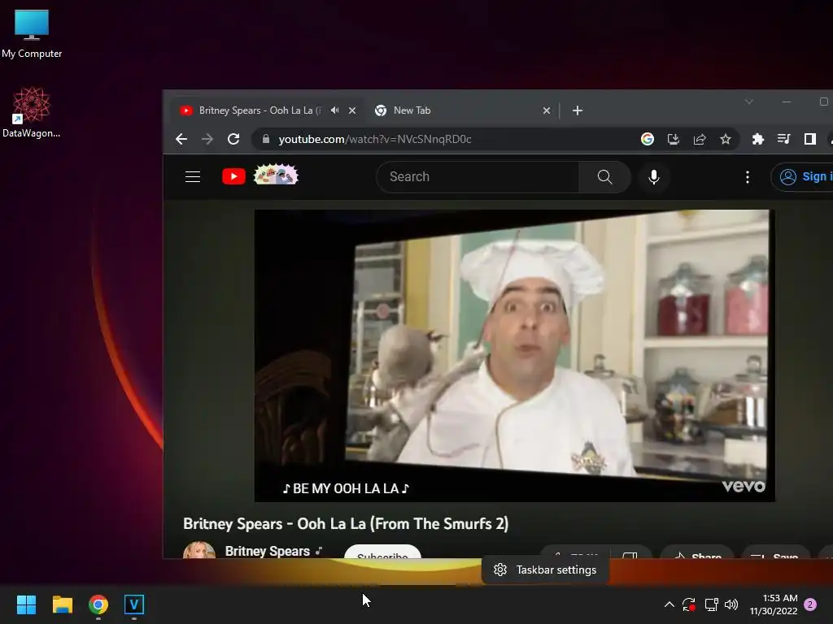Viewport: 833px width, 624px height.
Task: Open the YouTube doodle next to logo
Action: 276,175
